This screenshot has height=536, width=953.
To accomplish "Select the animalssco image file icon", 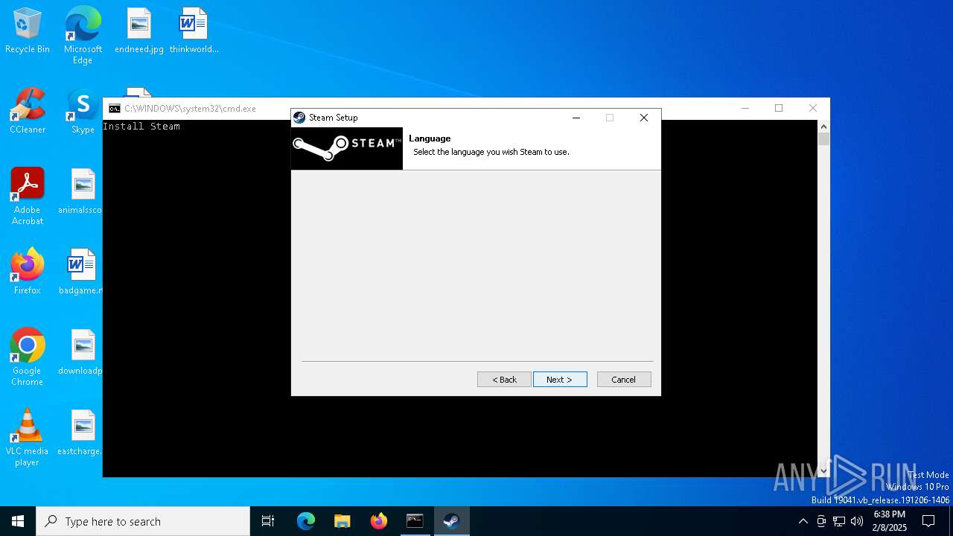I will 81,192.
